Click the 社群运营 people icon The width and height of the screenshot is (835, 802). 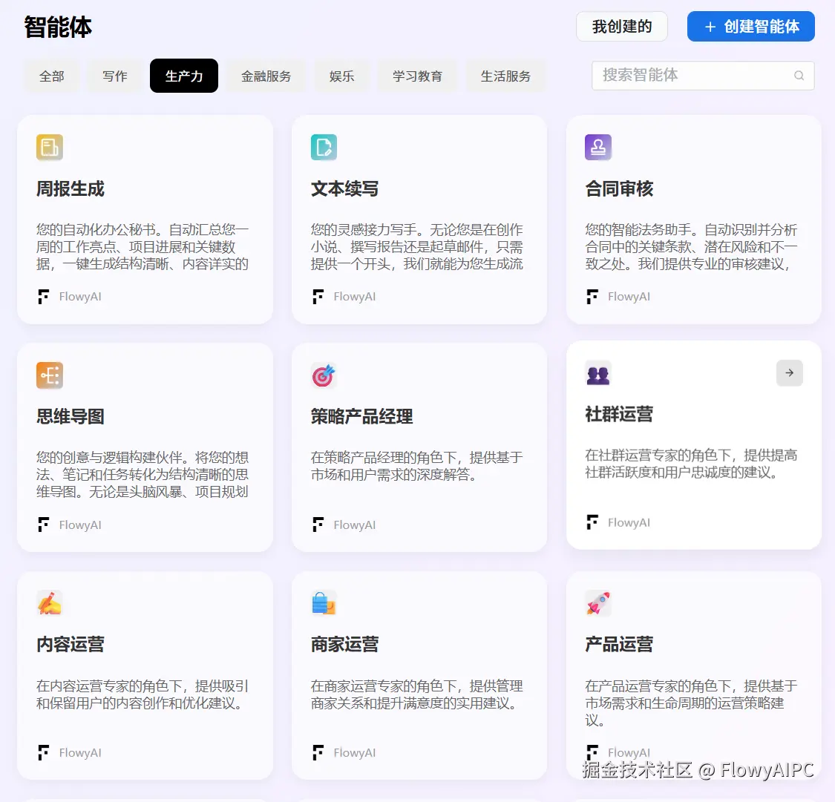pyautogui.click(x=598, y=373)
